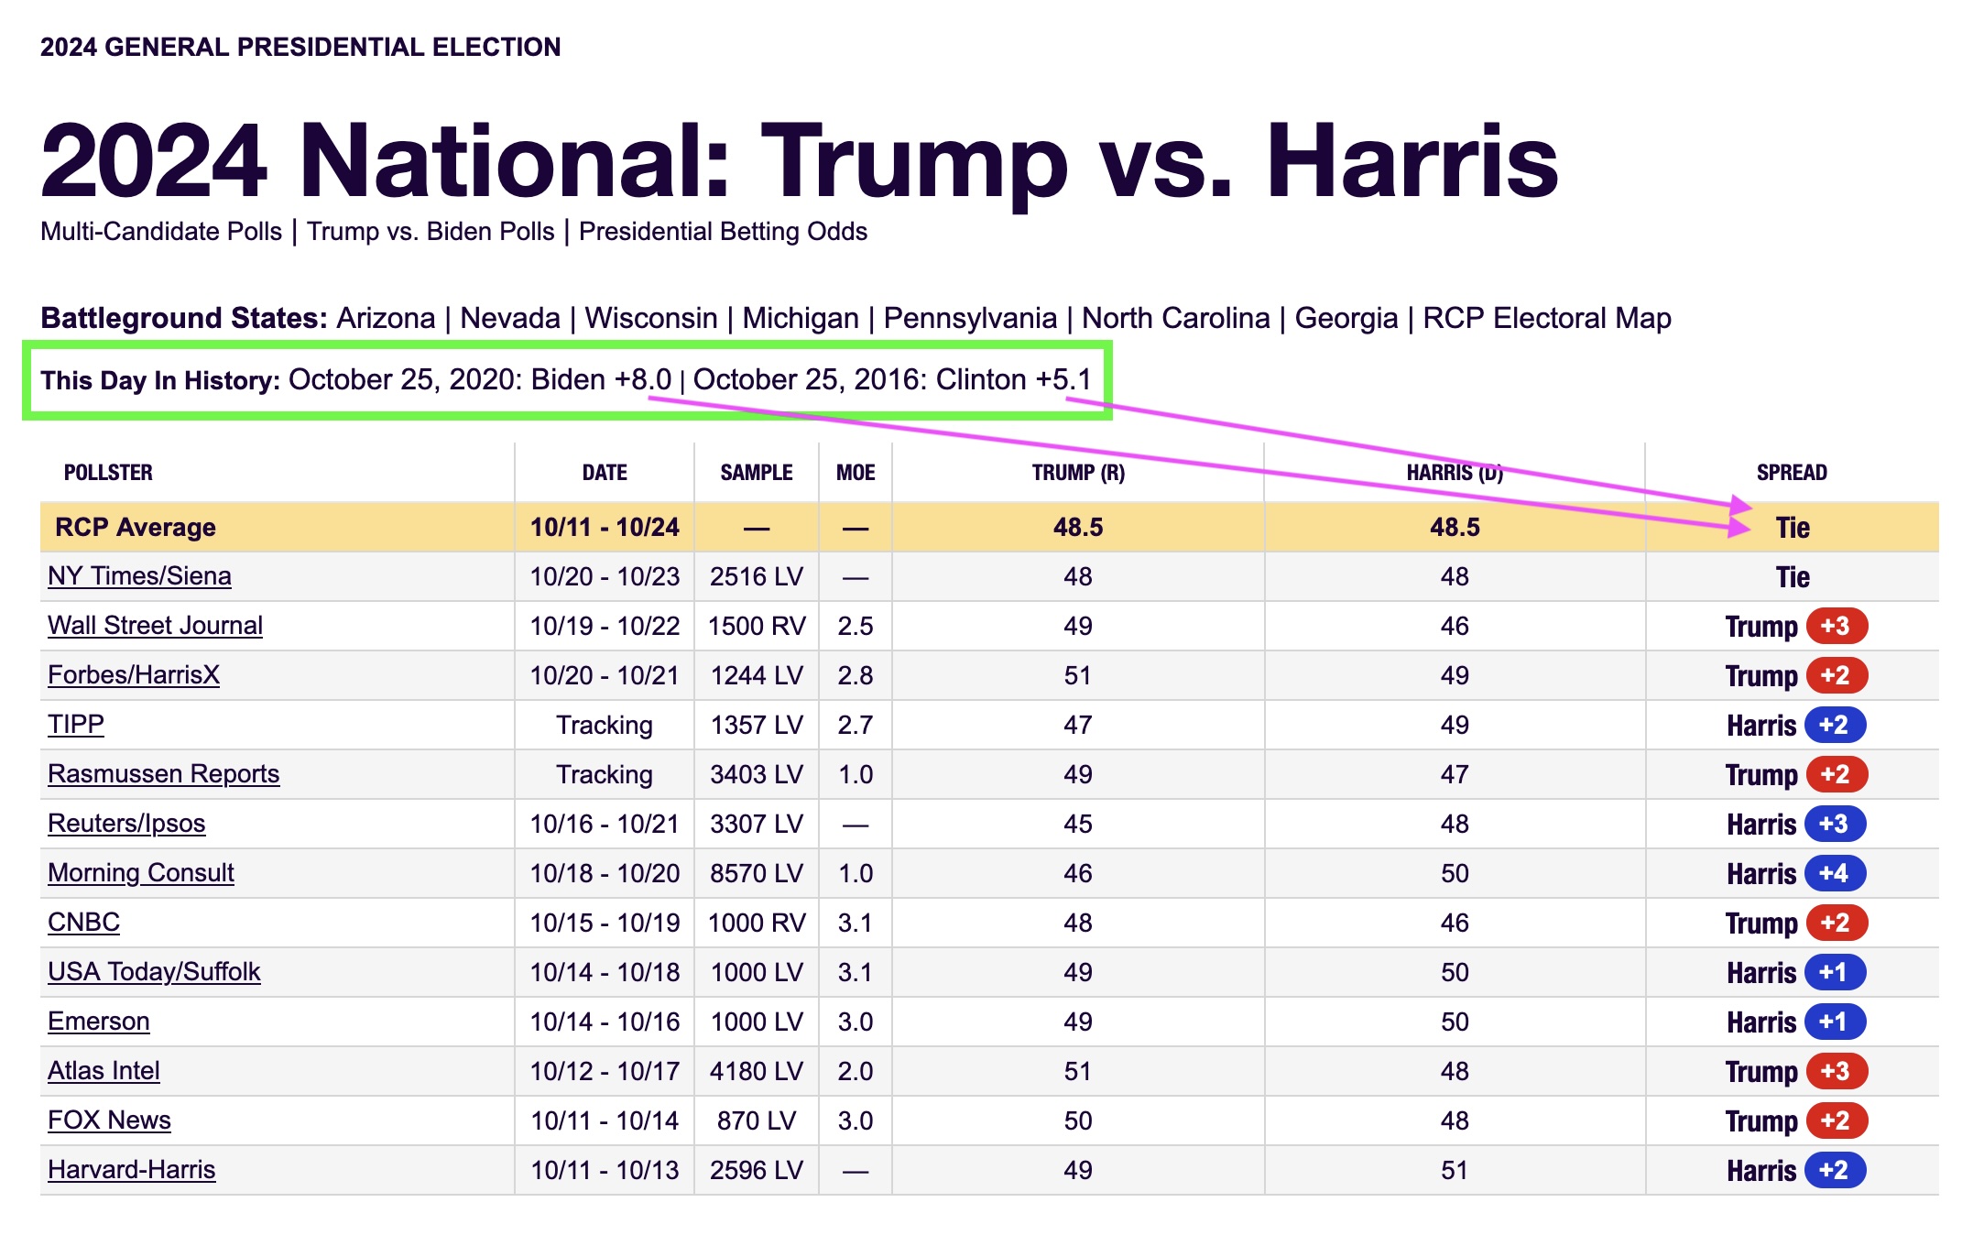Open the NY Times/Siena poll link
This screenshot has height=1246, width=1973.
tap(139, 576)
